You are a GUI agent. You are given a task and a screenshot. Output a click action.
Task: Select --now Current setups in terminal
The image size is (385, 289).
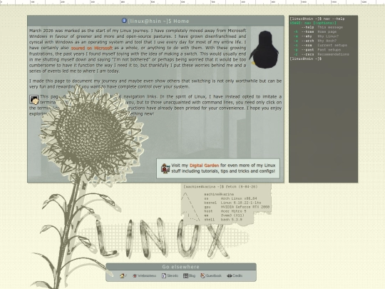(x=320, y=45)
